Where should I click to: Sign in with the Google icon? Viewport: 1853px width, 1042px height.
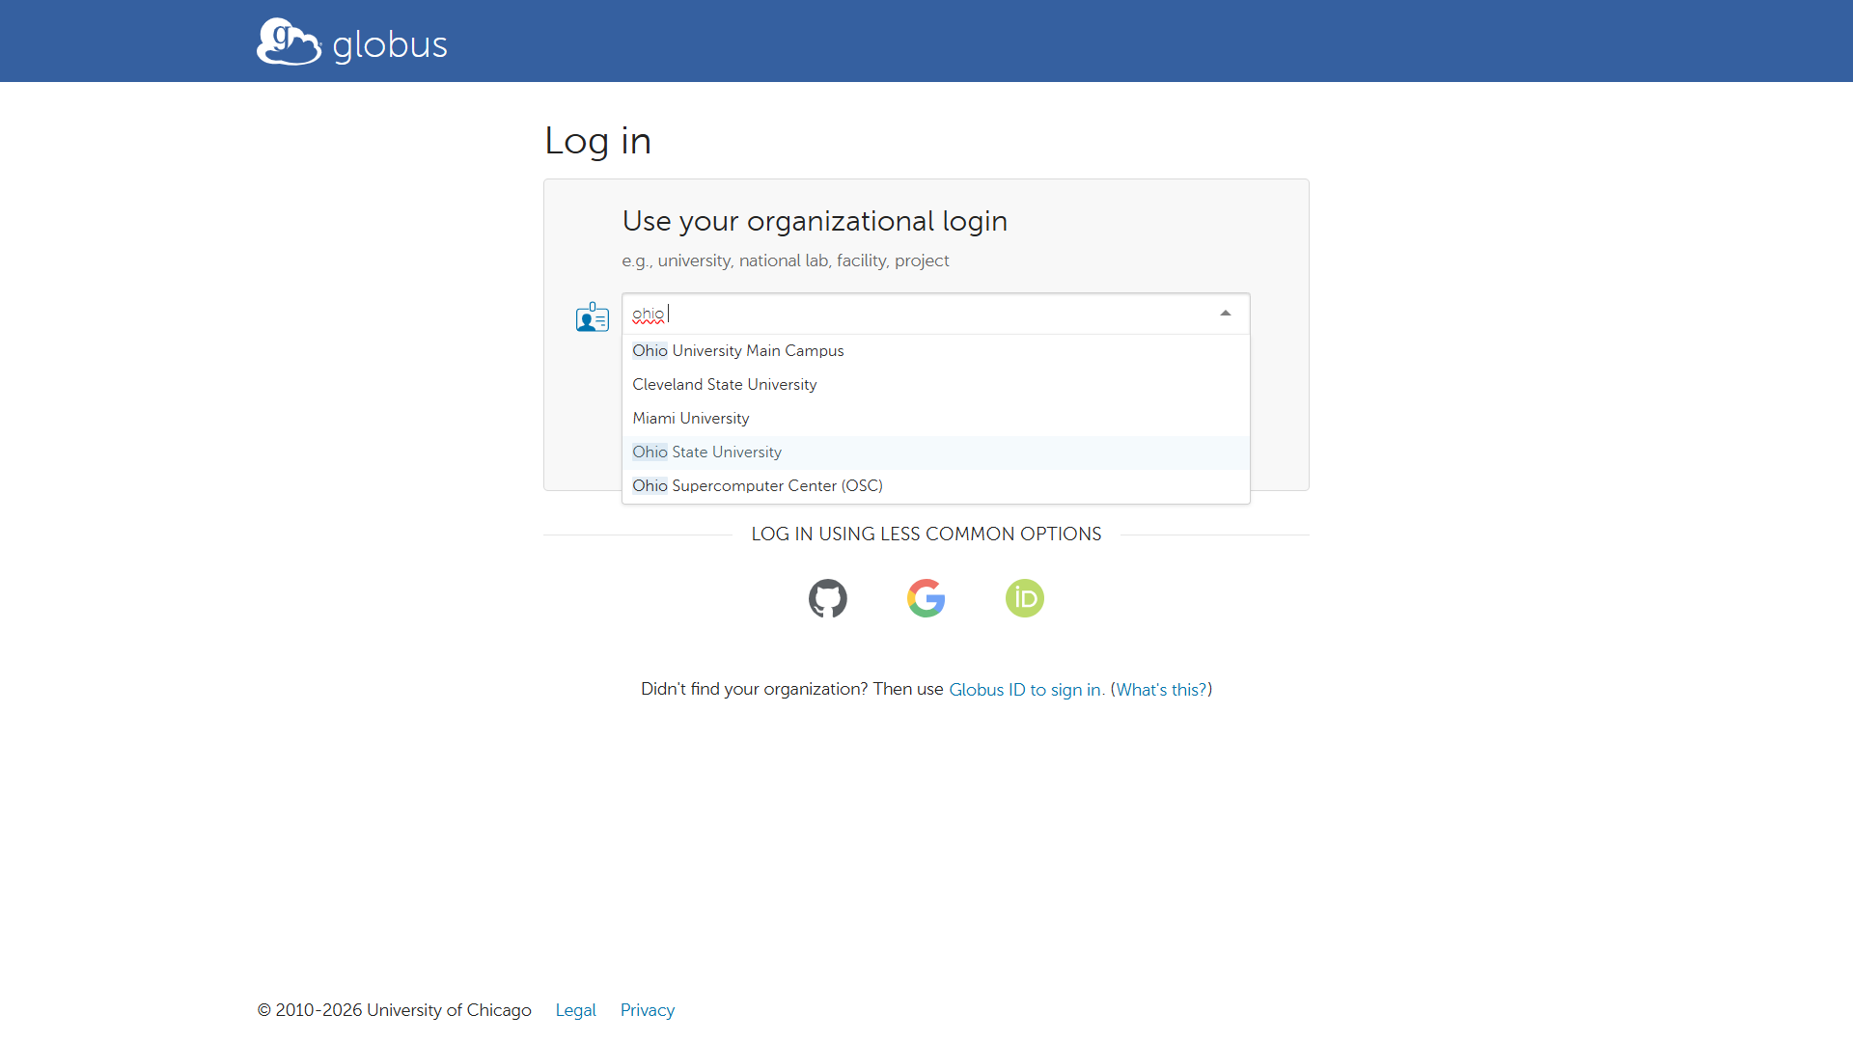coord(926,598)
